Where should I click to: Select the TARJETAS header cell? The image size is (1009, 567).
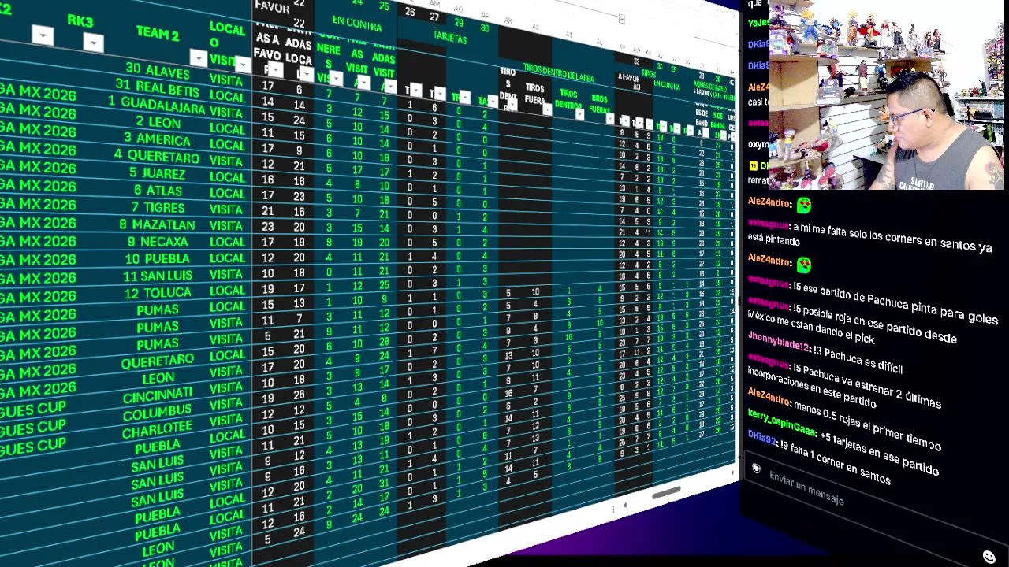click(449, 37)
